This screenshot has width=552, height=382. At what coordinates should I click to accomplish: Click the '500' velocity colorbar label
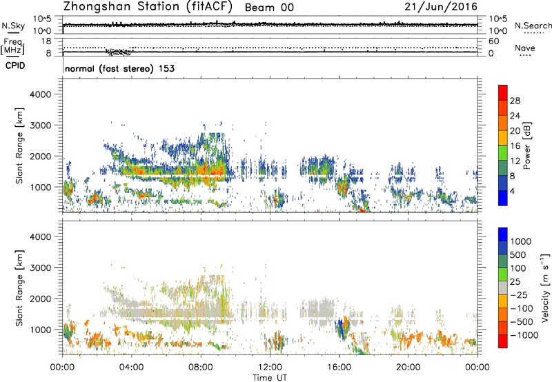(518, 254)
